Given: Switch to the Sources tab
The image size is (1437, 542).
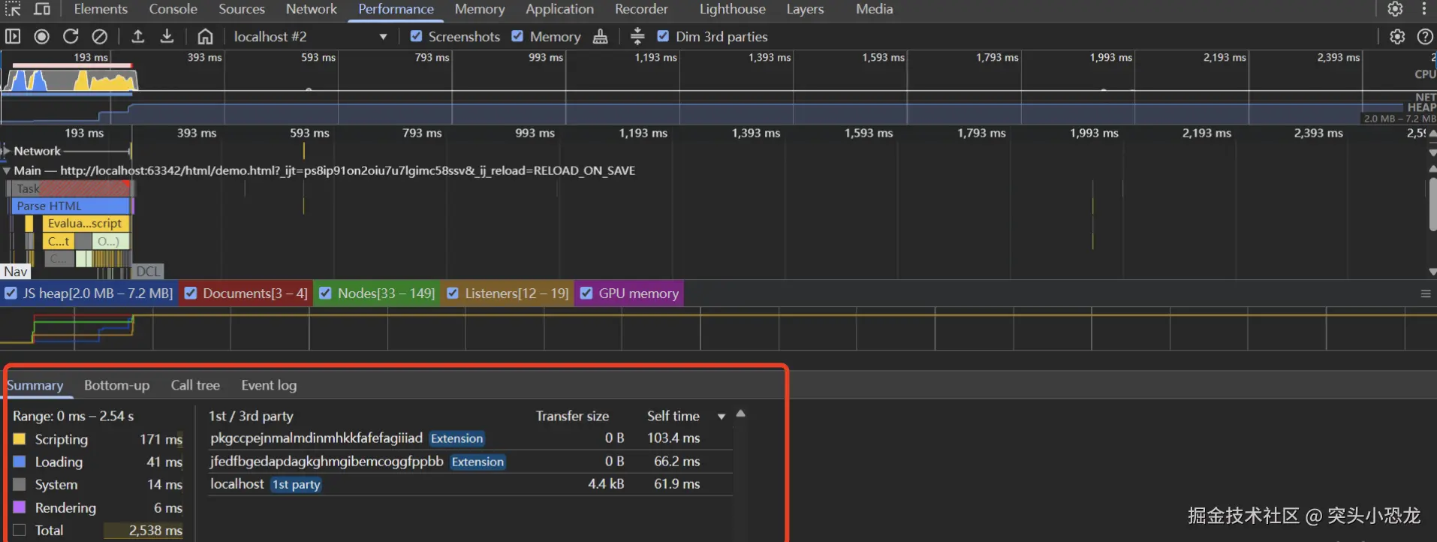Looking at the screenshot, I should [242, 9].
